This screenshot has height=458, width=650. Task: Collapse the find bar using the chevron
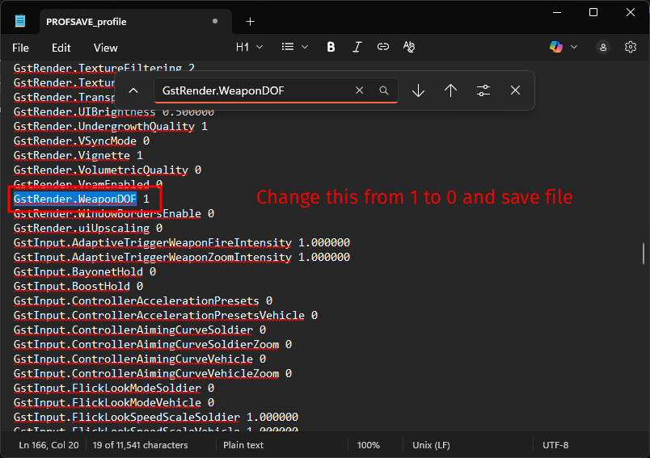(133, 90)
